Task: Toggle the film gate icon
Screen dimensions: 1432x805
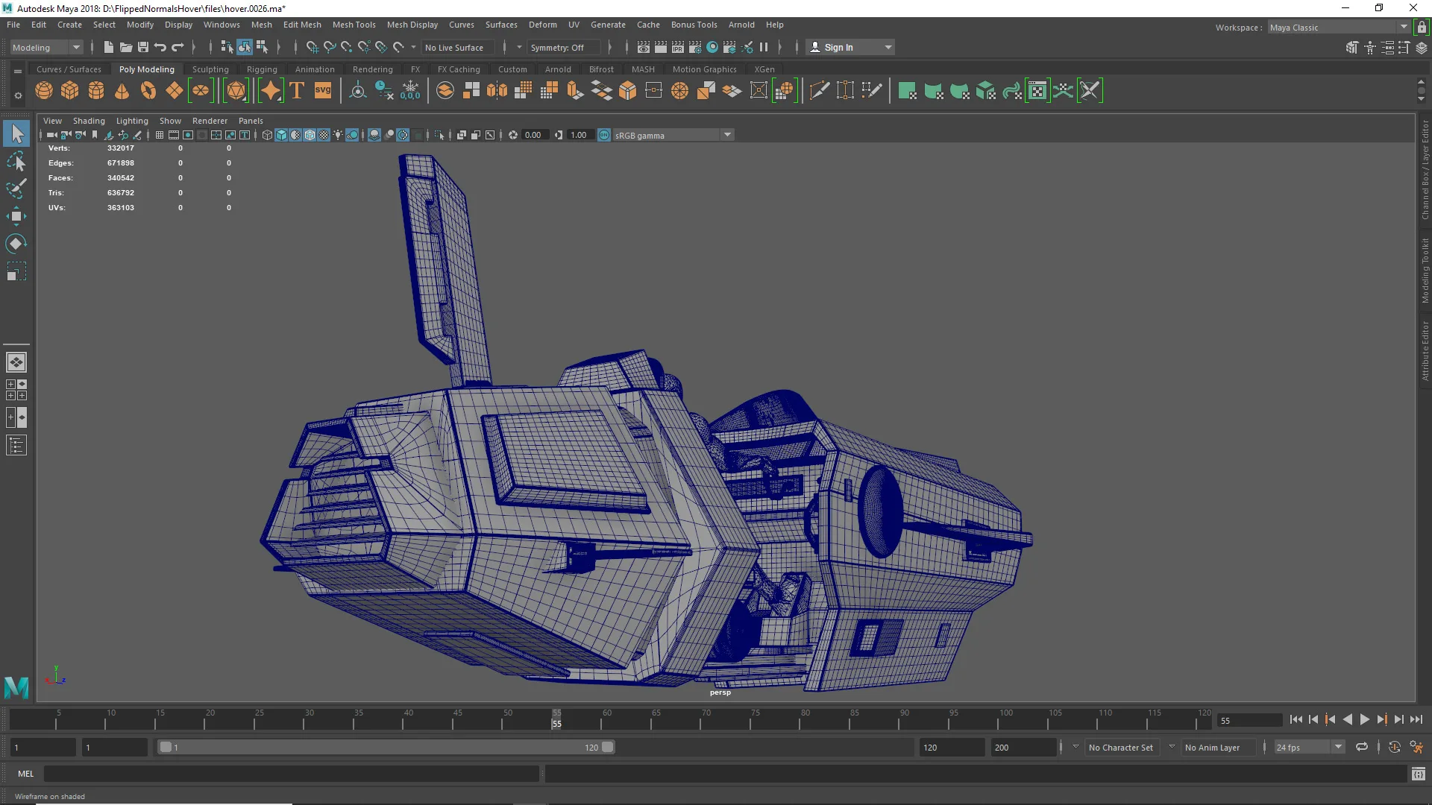Action: click(174, 135)
